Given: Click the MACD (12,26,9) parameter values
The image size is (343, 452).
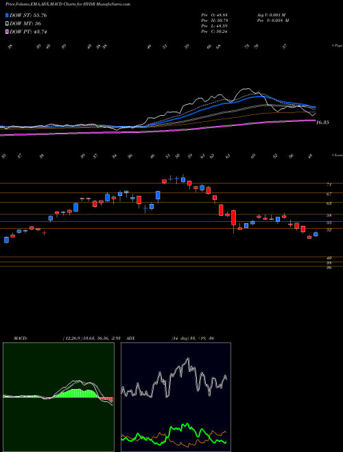Looking at the screenshot, I should point(91,338).
